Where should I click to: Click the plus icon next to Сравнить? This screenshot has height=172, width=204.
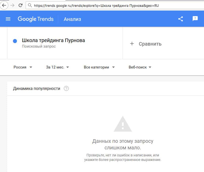[132, 44]
